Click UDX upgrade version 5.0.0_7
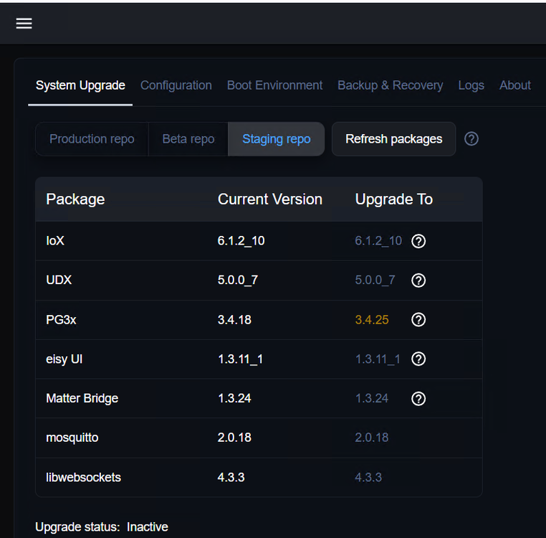 [375, 280]
